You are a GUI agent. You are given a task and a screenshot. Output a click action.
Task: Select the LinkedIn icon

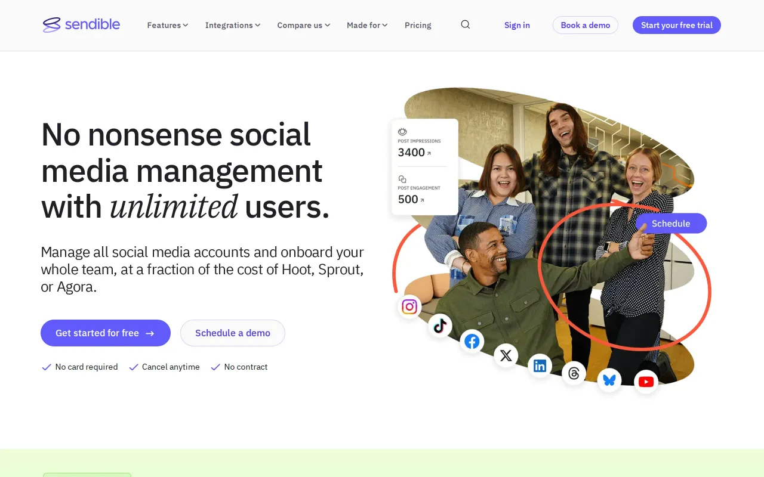[540, 366]
